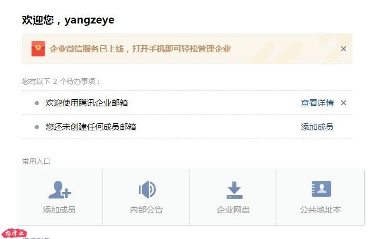Open the 查看详情 link

(317, 103)
